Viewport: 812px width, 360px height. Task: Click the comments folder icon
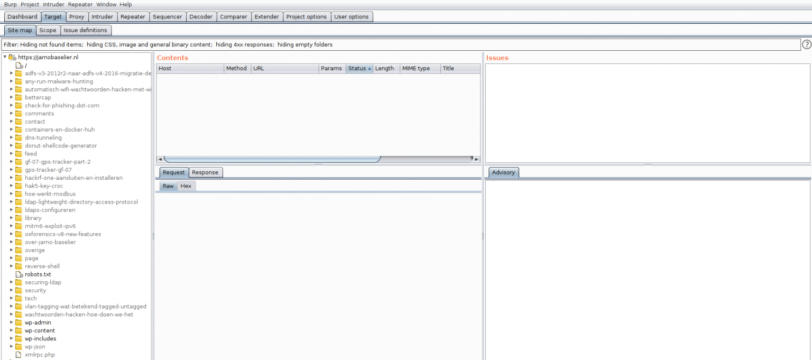[x=19, y=114]
